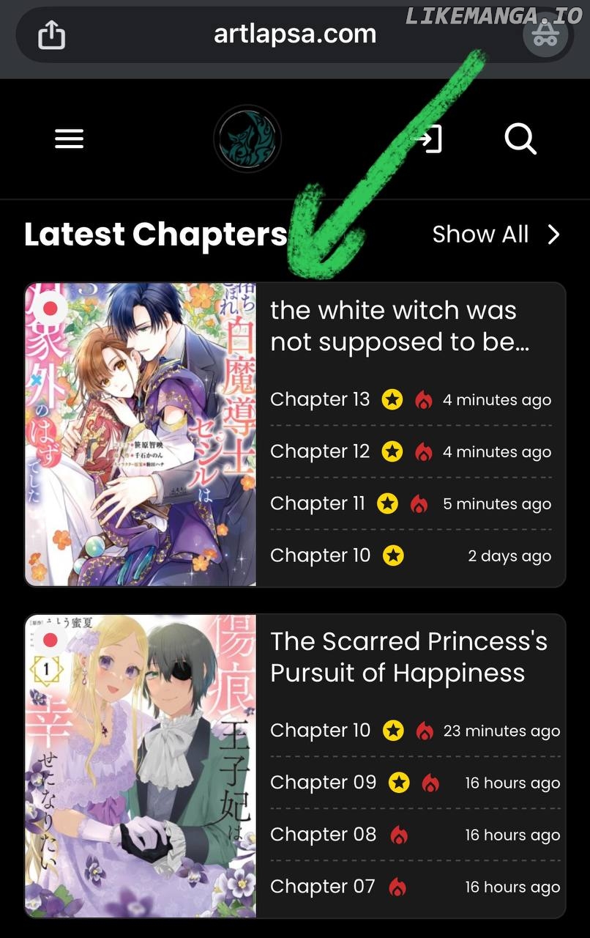Tap the incognito icon beside address bar
Viewport: 590px width, 938px height.
[545, 34]
